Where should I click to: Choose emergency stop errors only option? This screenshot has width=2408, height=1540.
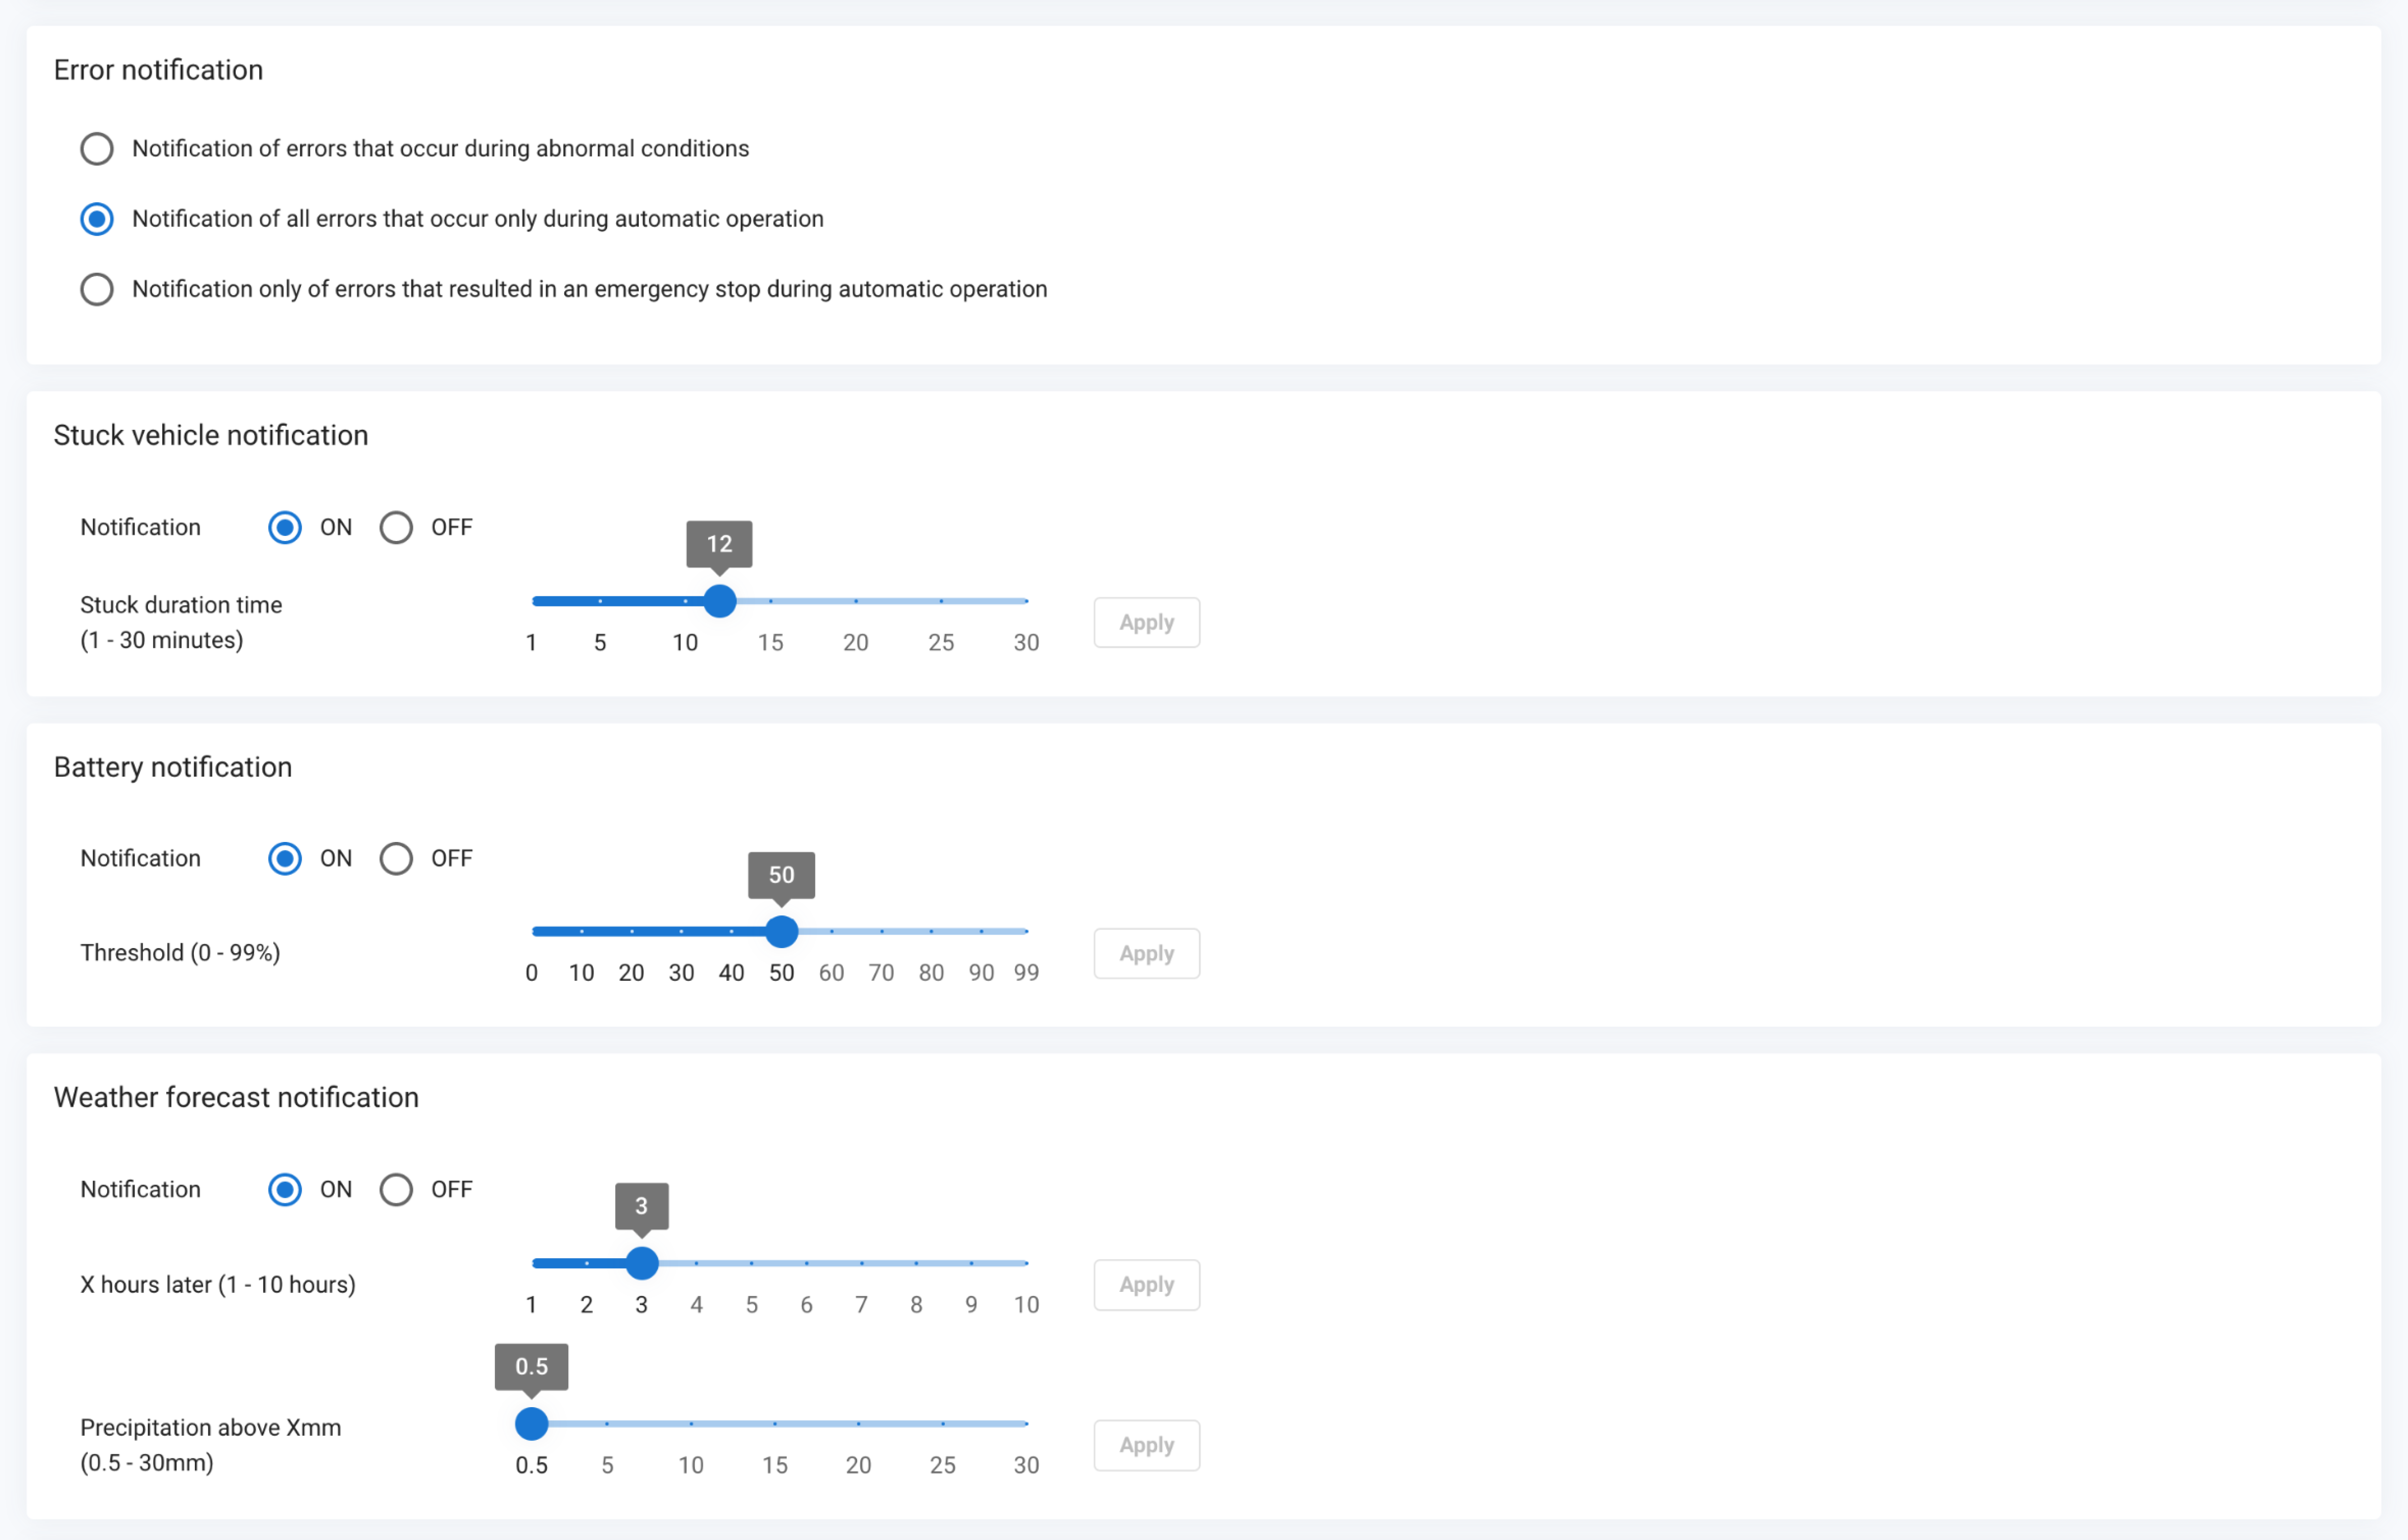coord(97,289)
